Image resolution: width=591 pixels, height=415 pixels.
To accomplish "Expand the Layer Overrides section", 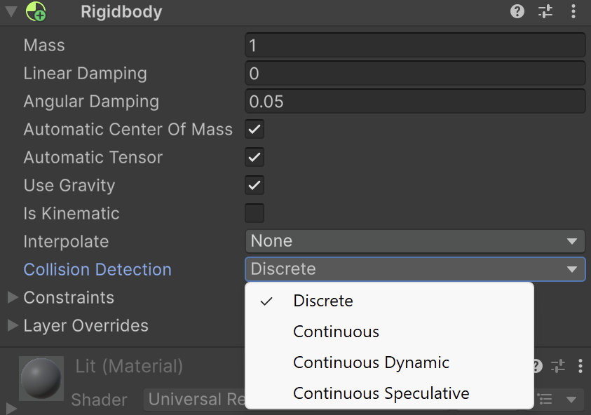I will tap(13, 326).
